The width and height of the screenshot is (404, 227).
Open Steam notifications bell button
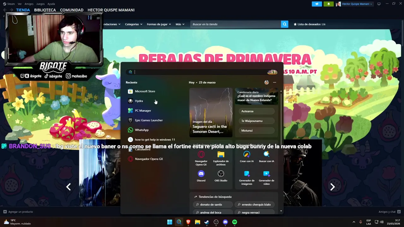(x=329, y=4)
